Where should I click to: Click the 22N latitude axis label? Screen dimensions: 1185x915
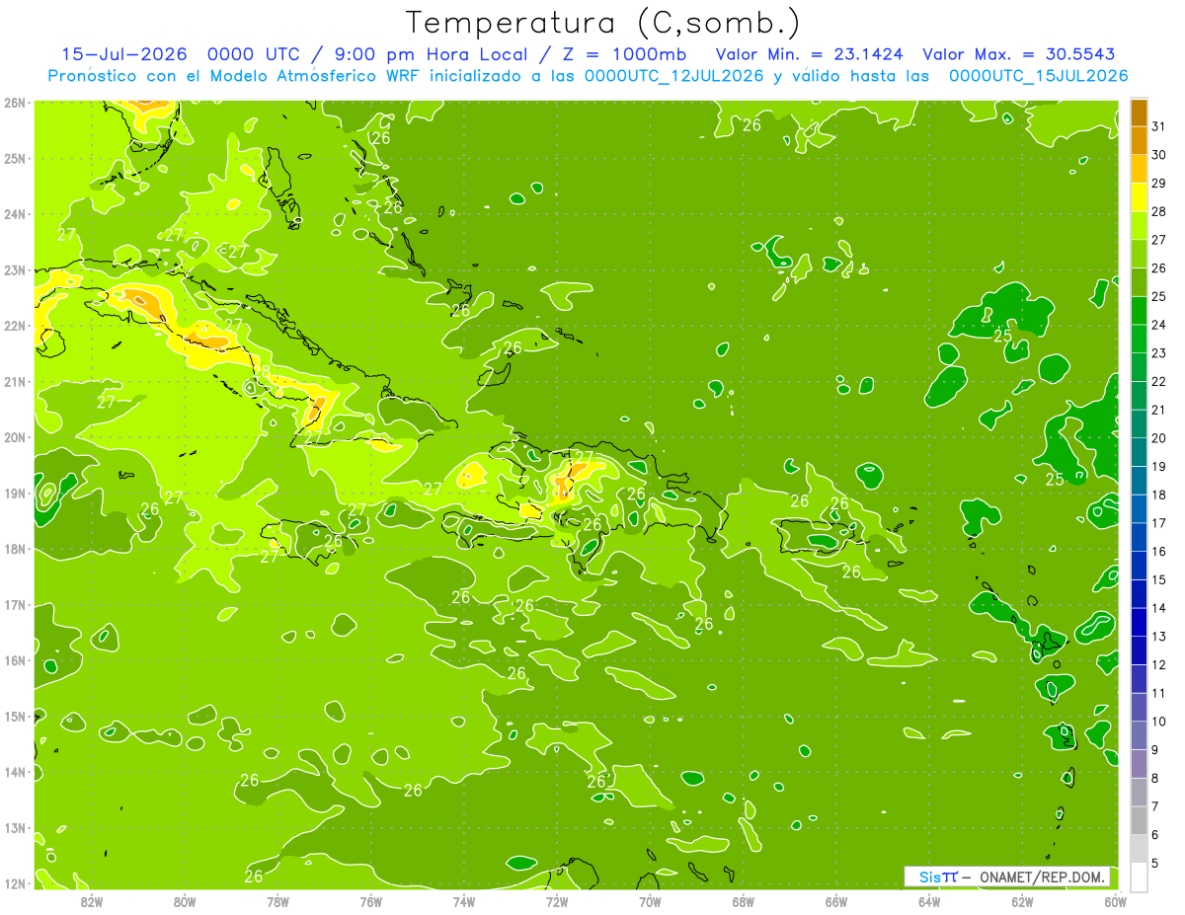pyautogui.click(x=15, y=326)
